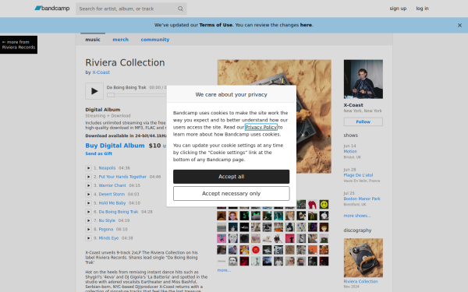The width and height of the screenshot is (468, 292).
Task: Open the yellow smiley supporter avatar
Action: 324,204
